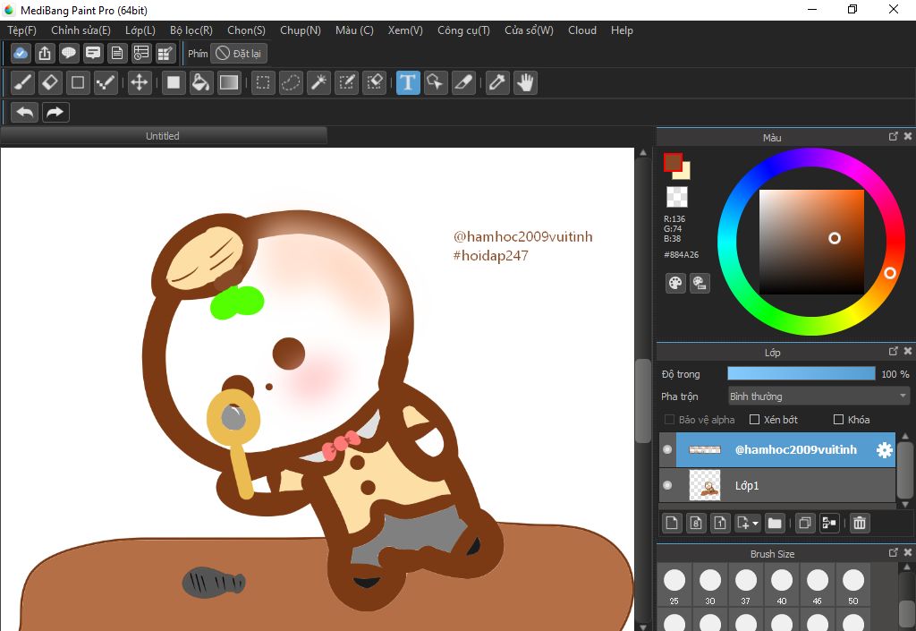The image size is (916, 631).
Task: Click the Đặt lại button
Action: tap(238, 53)
